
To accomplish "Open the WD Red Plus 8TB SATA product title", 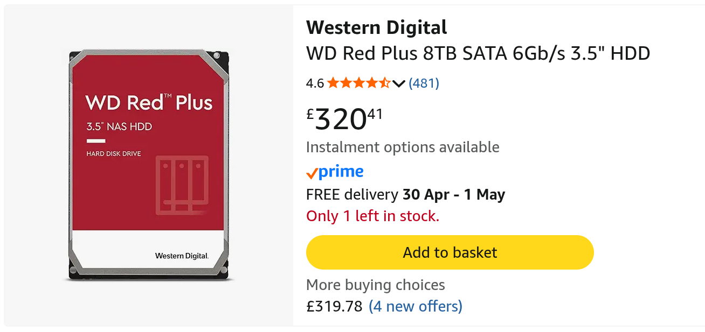I will point(478,53).
